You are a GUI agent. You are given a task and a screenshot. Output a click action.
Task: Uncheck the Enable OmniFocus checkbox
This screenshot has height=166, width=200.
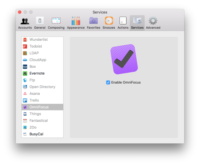tap(108, 82)
